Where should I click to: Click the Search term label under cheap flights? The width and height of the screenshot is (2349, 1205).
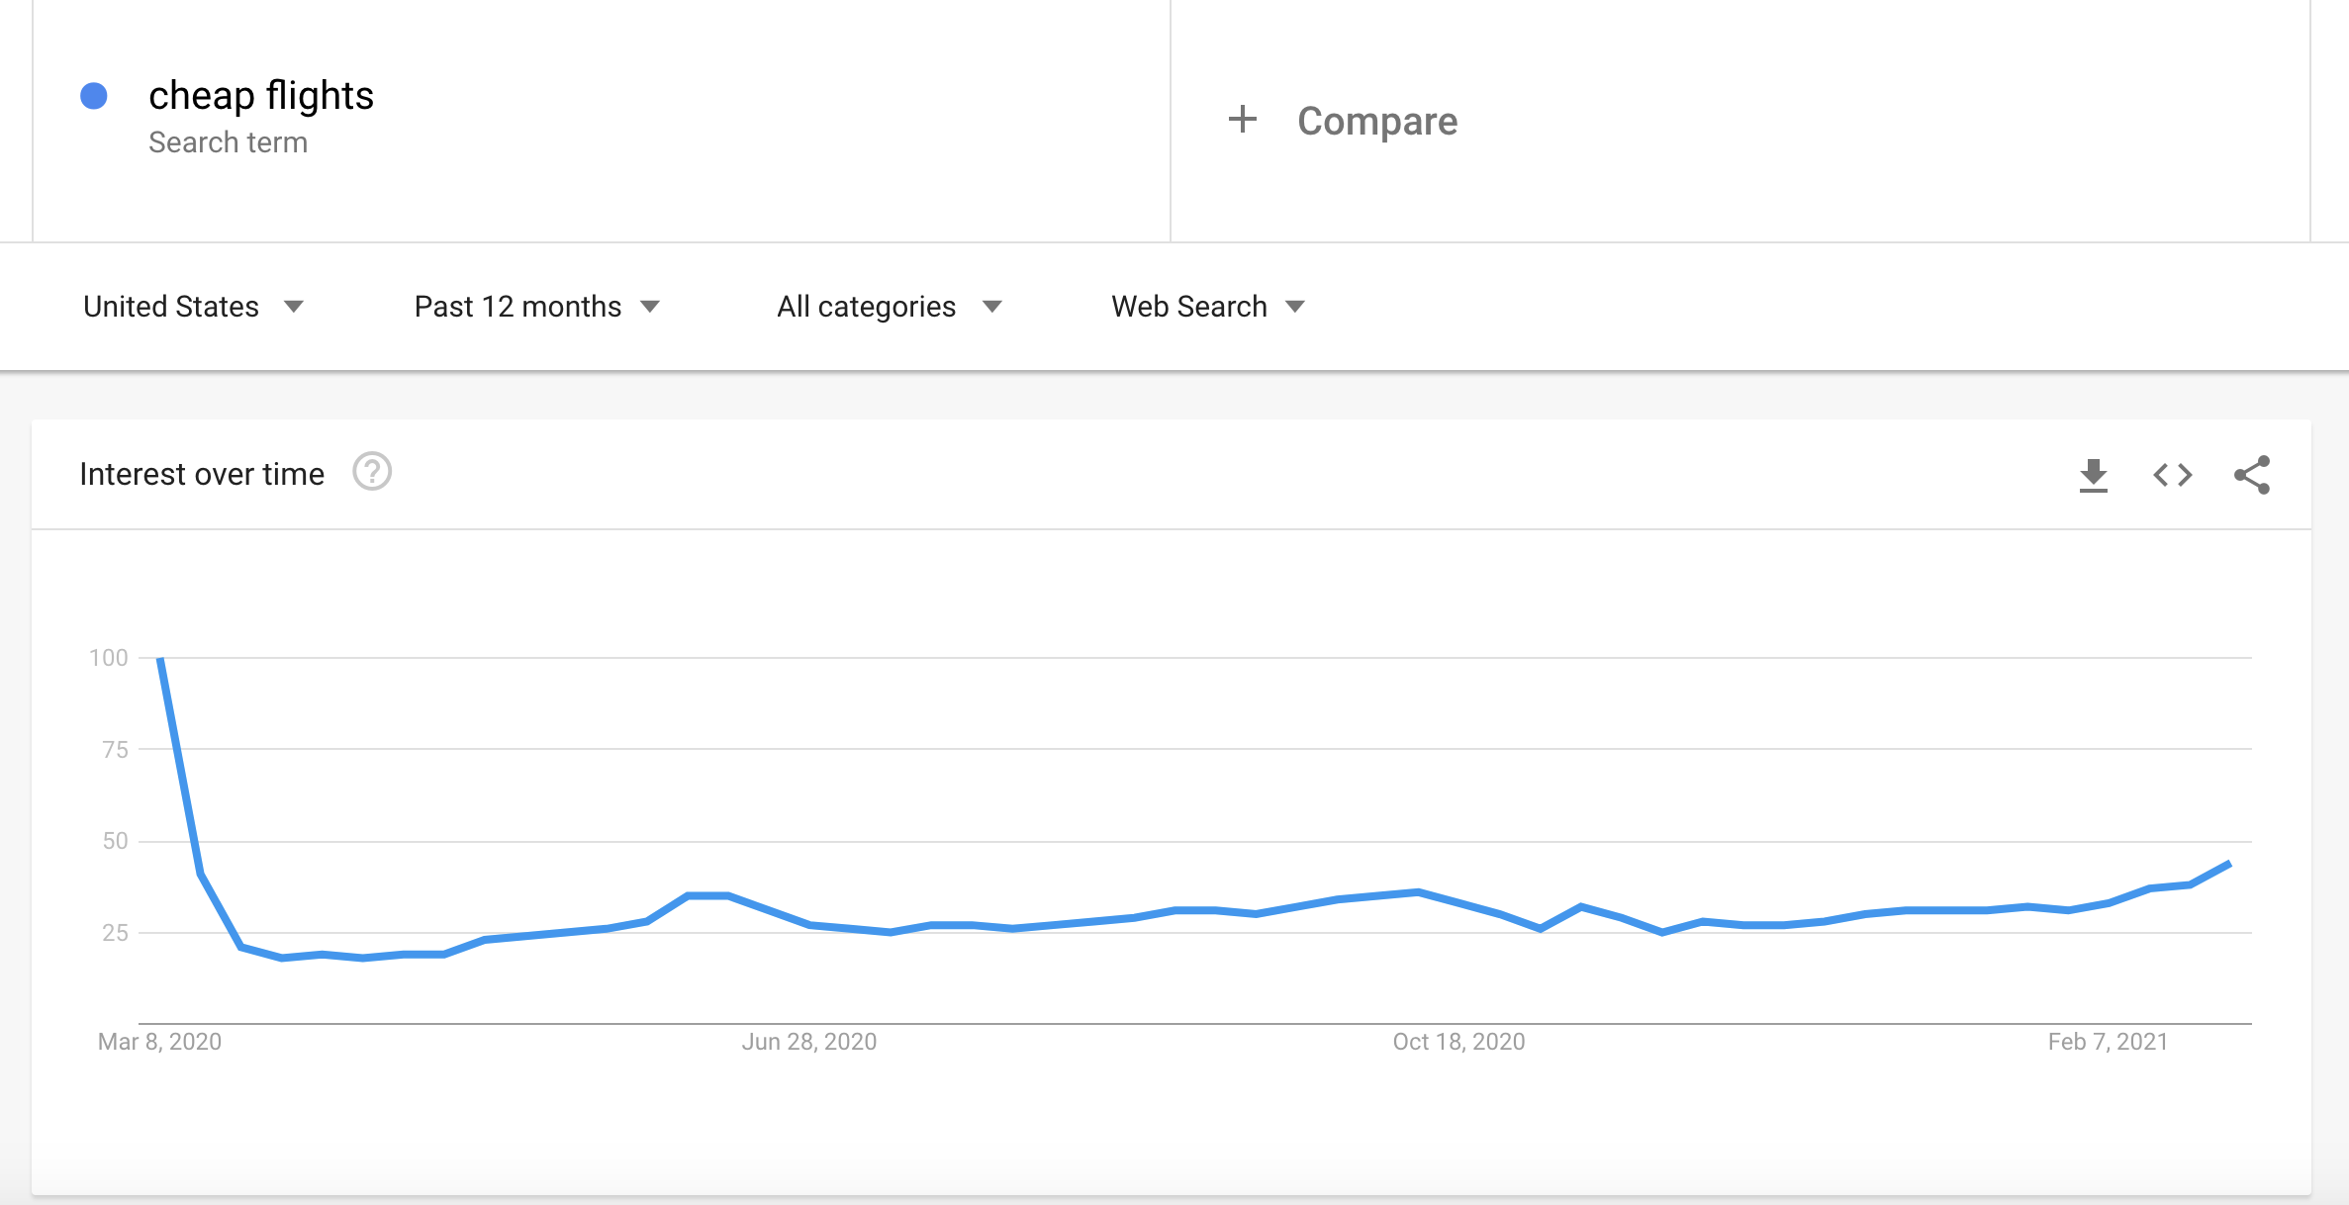pos(229,141)
